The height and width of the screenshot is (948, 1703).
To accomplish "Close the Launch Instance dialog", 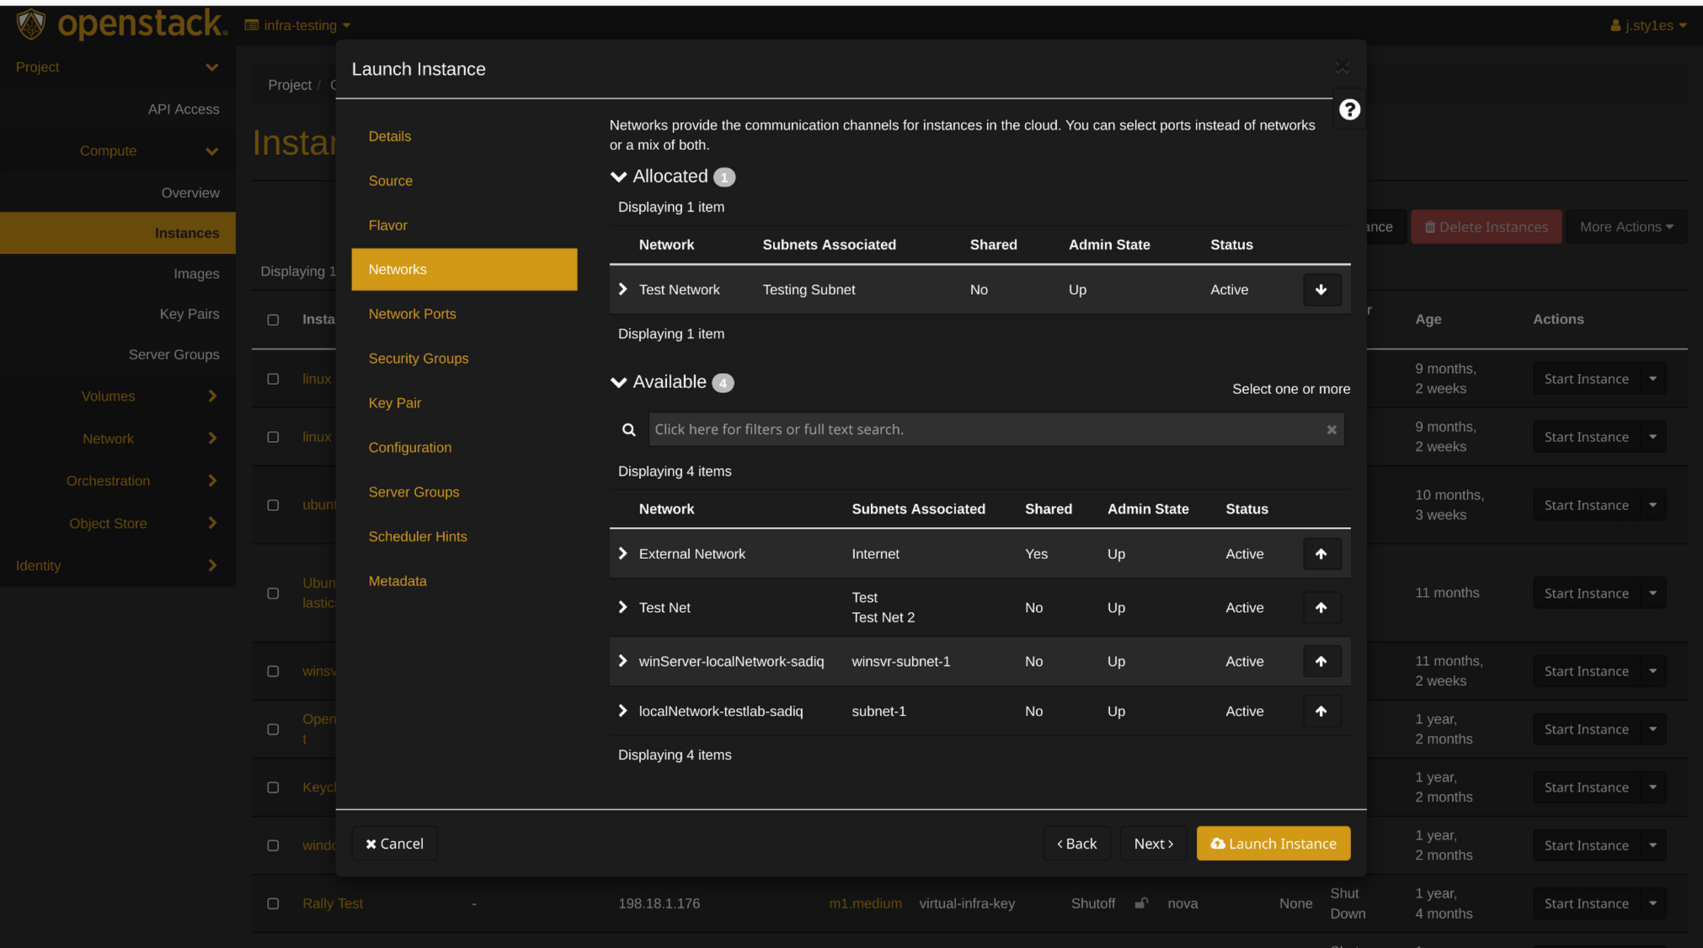I will click(1343, 67).
